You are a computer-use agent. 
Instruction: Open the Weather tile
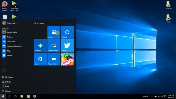pyautogui.click(x=40, y=46)
